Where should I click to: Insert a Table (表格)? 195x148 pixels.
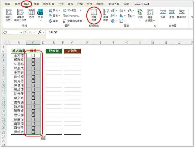pyautogui.click(x=31, y=14)
